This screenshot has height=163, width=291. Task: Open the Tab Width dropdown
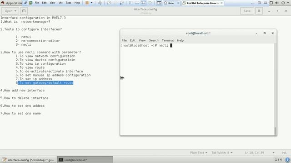(x=222, y=153)
